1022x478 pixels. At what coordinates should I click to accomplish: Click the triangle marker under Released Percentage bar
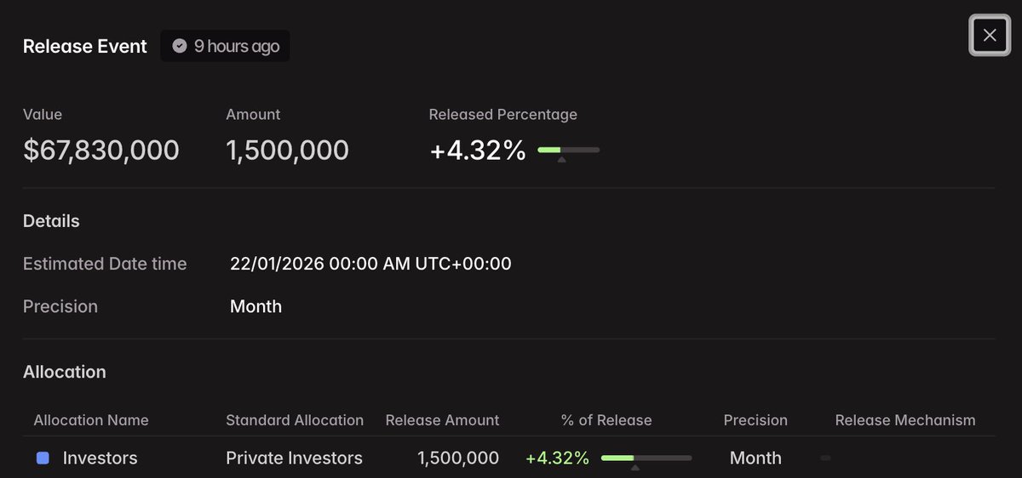click(561, 159)
